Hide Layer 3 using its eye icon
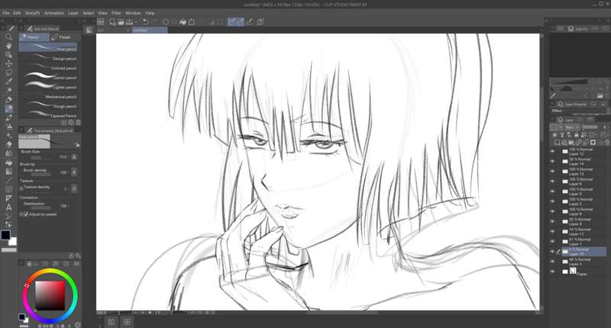 coord(552,262)
